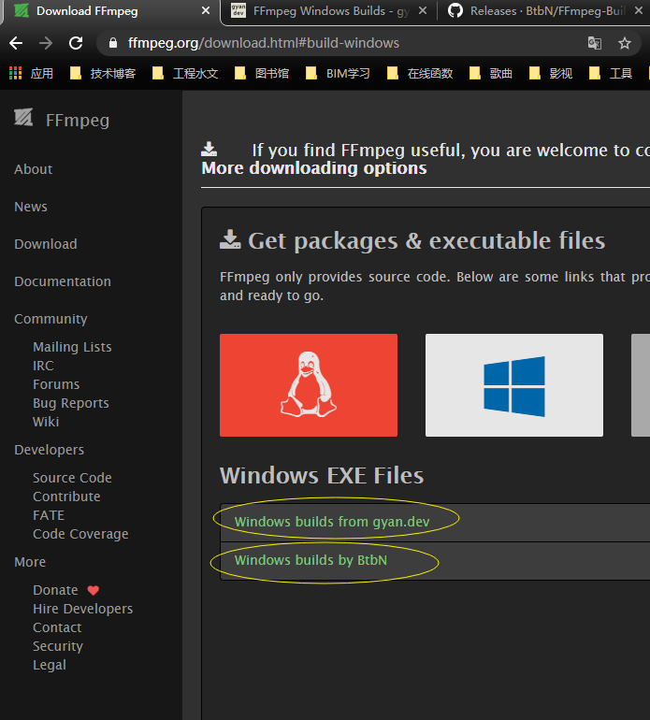The width and height of the screenshot is (650, 720).
Task: Select Community in the sidebar
Action: 51,319
